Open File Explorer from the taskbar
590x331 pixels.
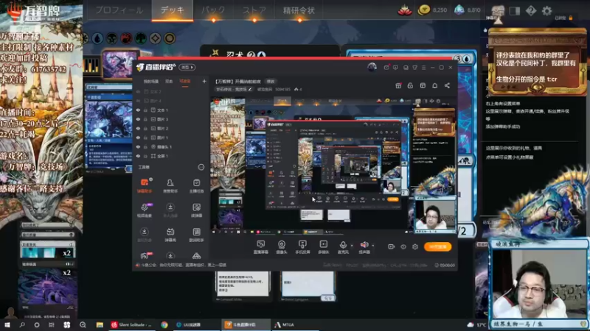[100, 324]
